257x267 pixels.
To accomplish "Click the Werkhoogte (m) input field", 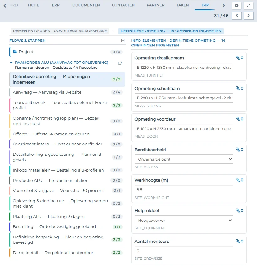I will point(184,190).
